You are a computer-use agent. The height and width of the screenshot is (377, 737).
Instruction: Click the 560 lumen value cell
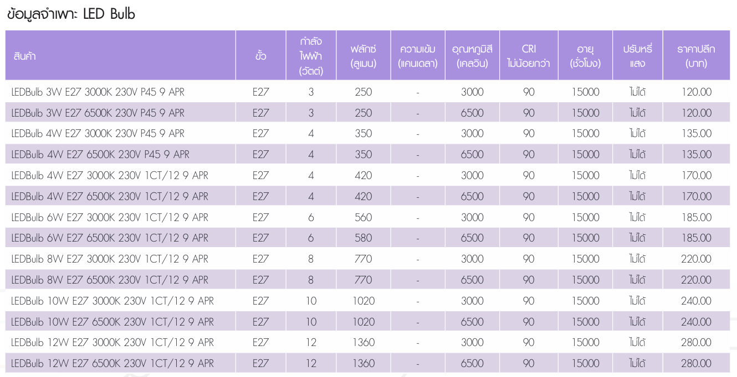point(363,217)
